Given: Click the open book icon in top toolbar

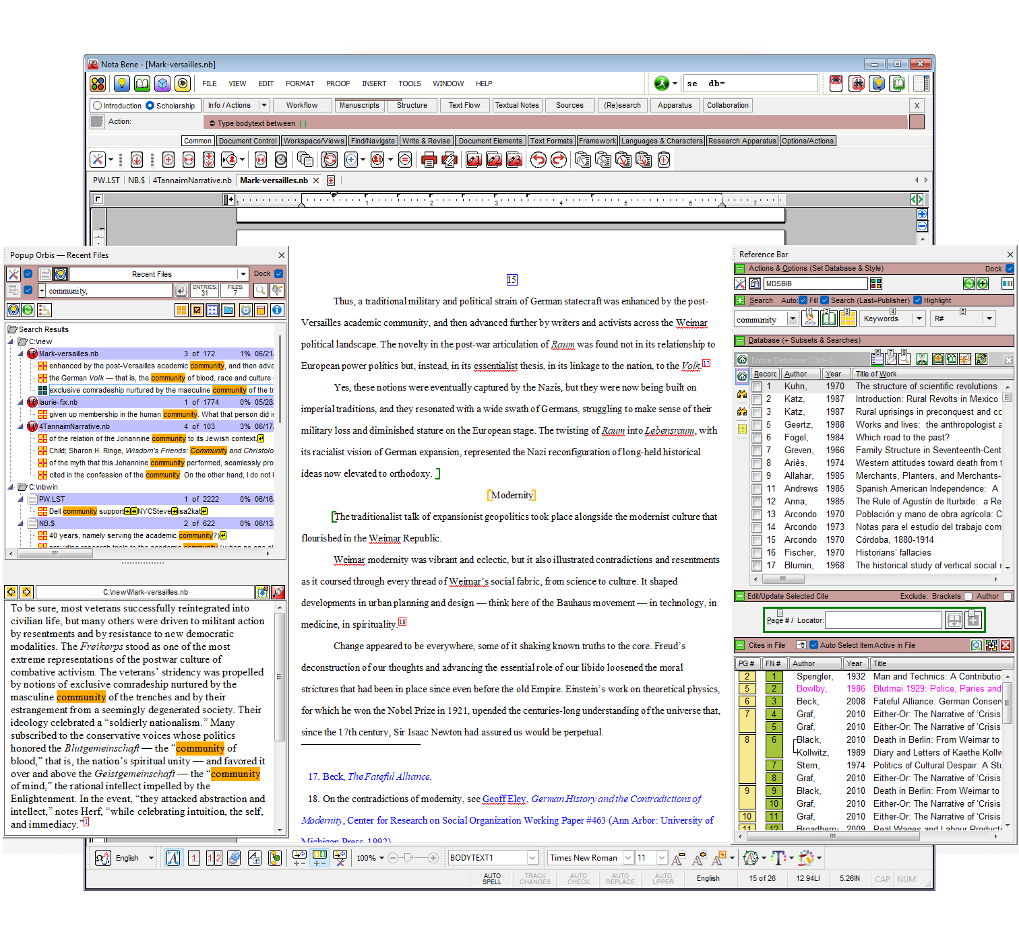Looking at the screenshot, I should [x=142, y=84].
